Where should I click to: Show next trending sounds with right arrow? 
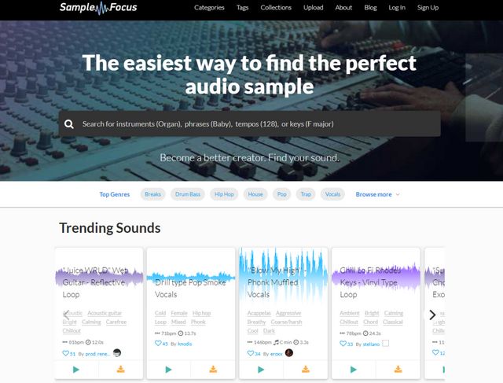pyautogui.click(x=432, y=315)
